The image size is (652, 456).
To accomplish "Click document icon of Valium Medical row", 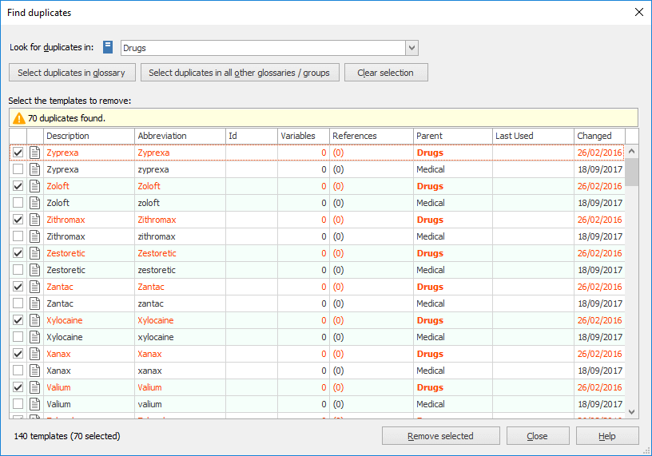I will tap(35, 404).
